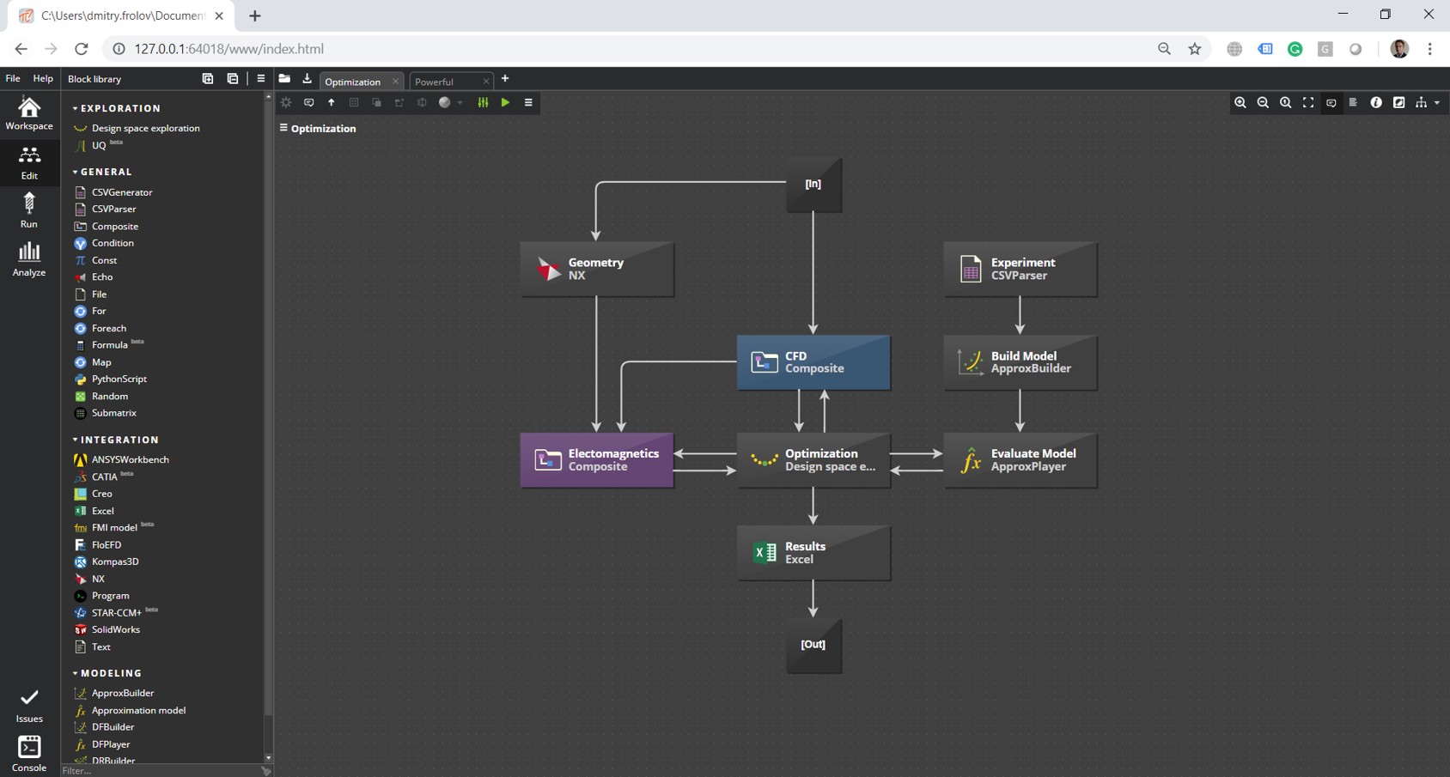Click expand-all icon in Block library header
This screenshot has width=1450, height=777.
208,79
